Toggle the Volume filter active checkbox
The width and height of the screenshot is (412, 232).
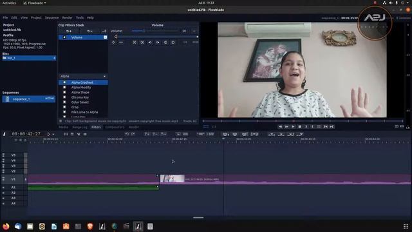coord(105,37)
